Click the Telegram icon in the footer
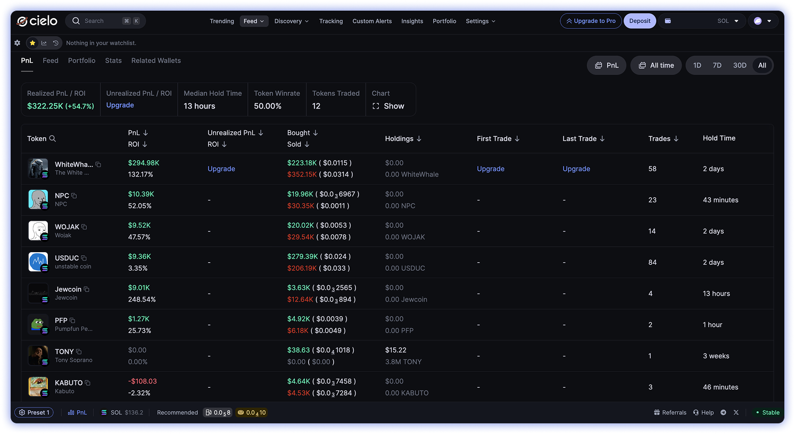This screenshot has width=795, height=434. click(x=723, y=413)
